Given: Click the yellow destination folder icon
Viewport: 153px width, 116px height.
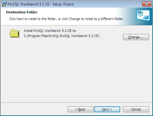Looking at the screenshot, I should tap(14, 33).
